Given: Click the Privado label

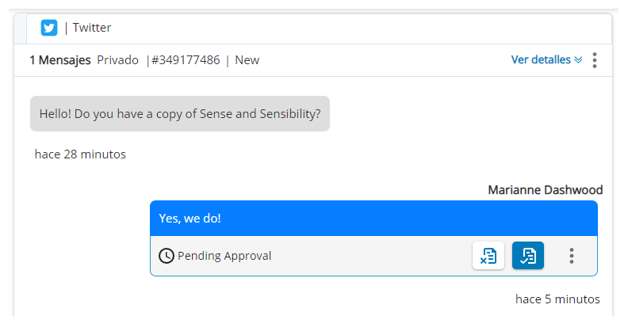Looking at the screenshot, I should pos(117,60).
